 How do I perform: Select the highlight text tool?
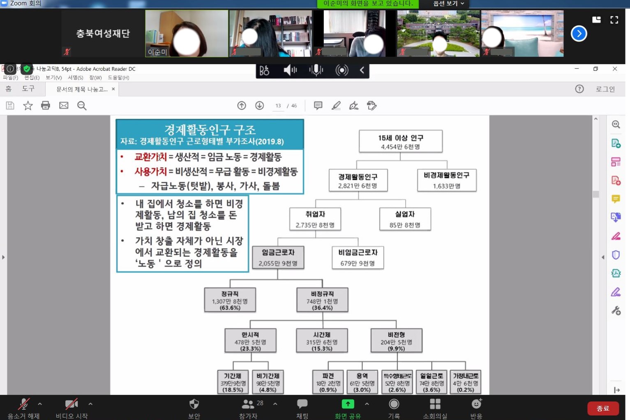pyautogui.click(x=336, y=106)
